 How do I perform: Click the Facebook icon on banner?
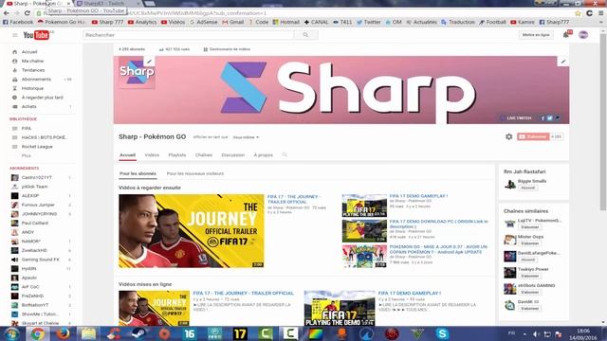543,117
